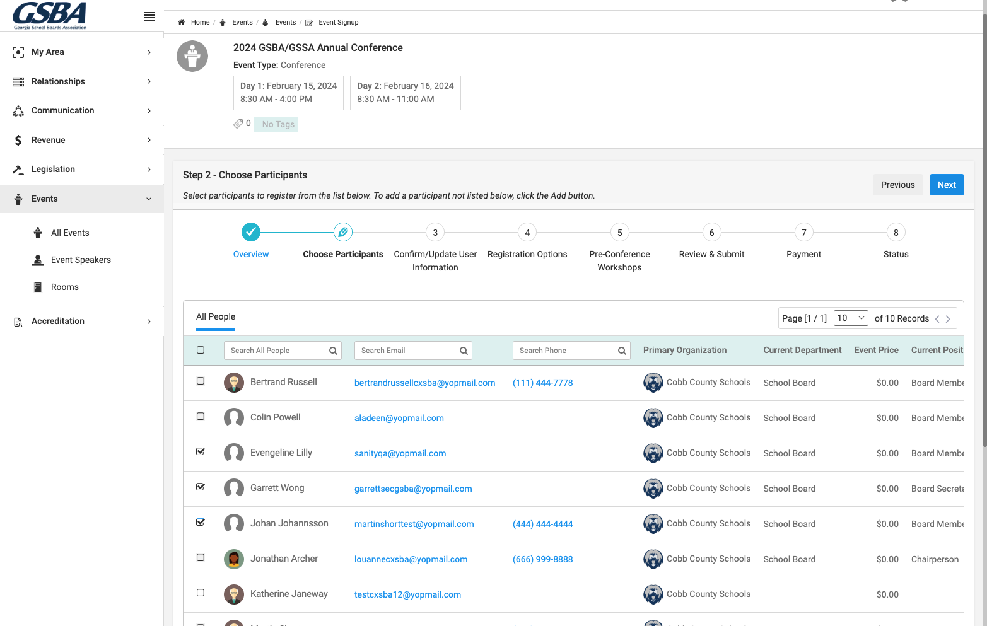Collapse the Events sidebar menu
987x626 pixels.
click(x=82, y=199)
